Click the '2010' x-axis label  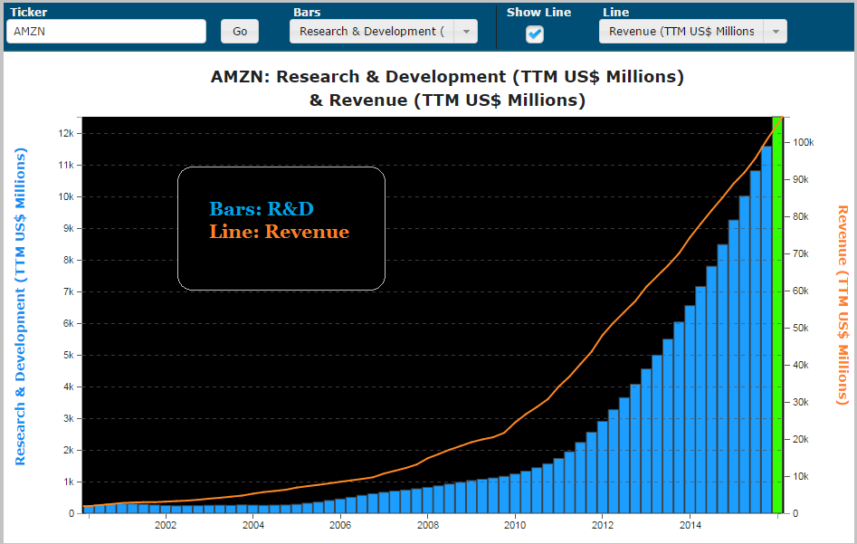pos(515,525)
